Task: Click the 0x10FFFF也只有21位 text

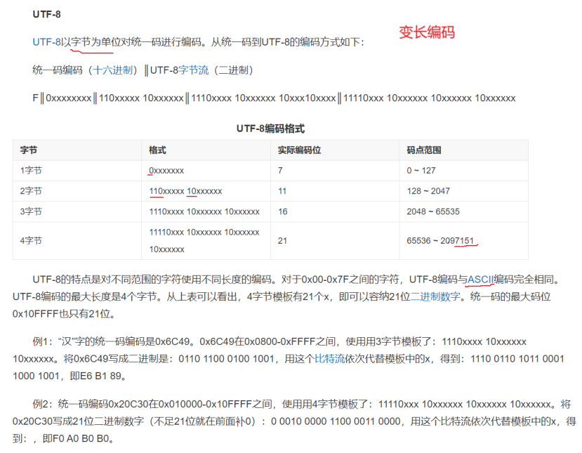Action: pos(64,314)
